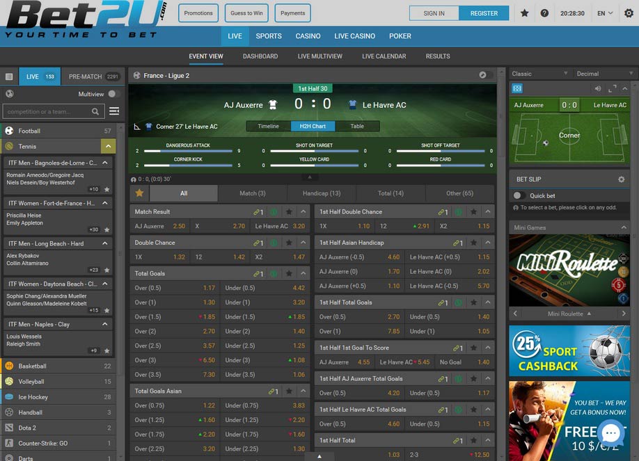The width and height of the screenshot is (639, 461).
Task: Favorite the Total Goals market star
Action: tap(289, 274)
